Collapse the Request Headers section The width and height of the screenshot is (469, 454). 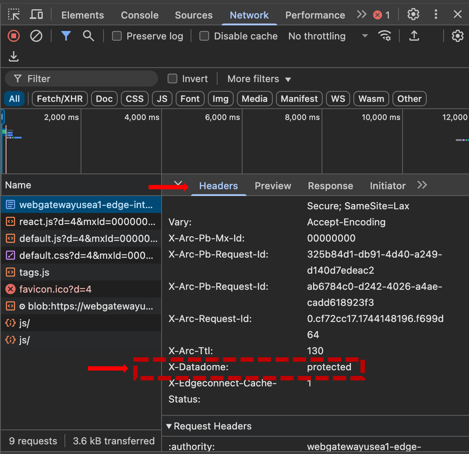[169, 426]
